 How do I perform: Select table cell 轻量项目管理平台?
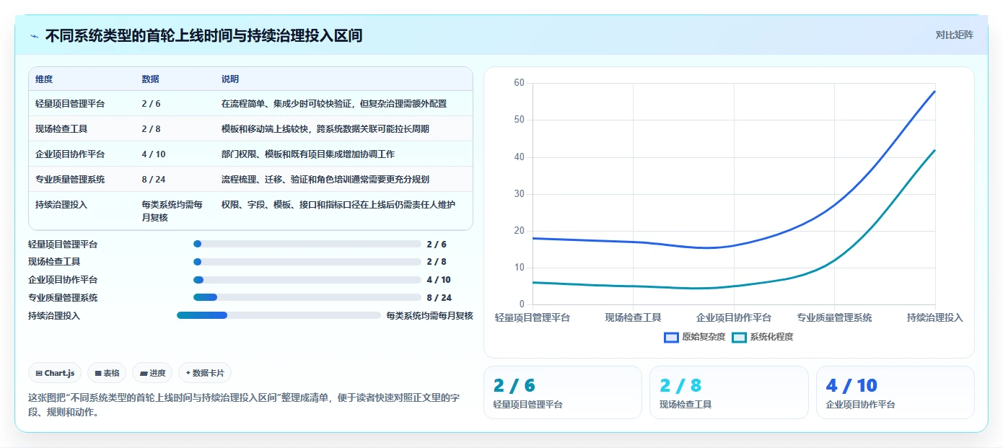click(70, 104)
